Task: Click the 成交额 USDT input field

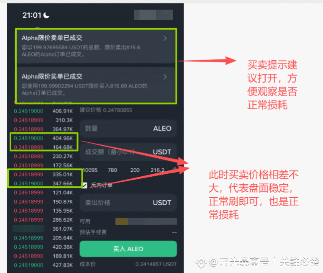Action: click(x=128, y=152)
